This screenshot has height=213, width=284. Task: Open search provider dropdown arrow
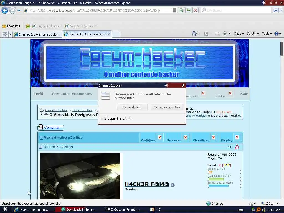280,10
